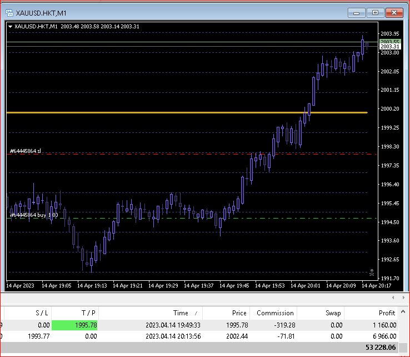The width and height of the screenshot is (410, 357).
Task: Maximize the XAUUSD.HKT,M1 chart window
Action: (x=375, y=12)
